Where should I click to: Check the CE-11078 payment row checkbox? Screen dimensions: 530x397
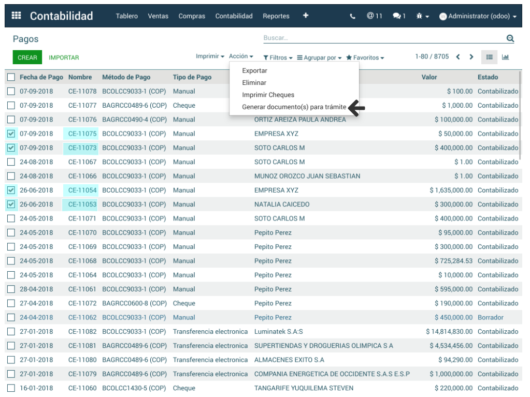pyautogui.click(x=11, y=92)
